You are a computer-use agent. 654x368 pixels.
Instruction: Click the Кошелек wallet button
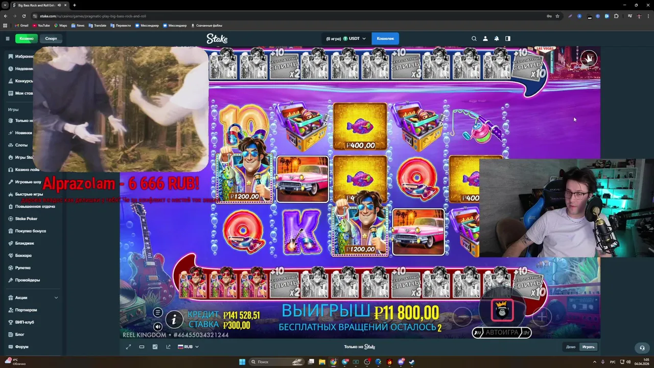click(385, 38)
